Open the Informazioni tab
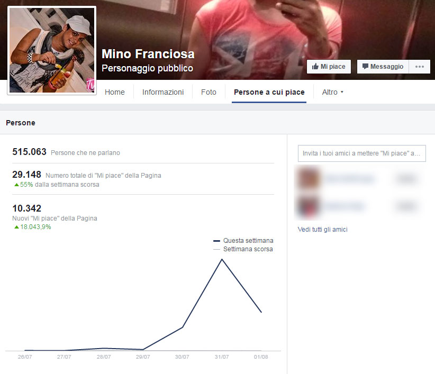 (163, 92)
